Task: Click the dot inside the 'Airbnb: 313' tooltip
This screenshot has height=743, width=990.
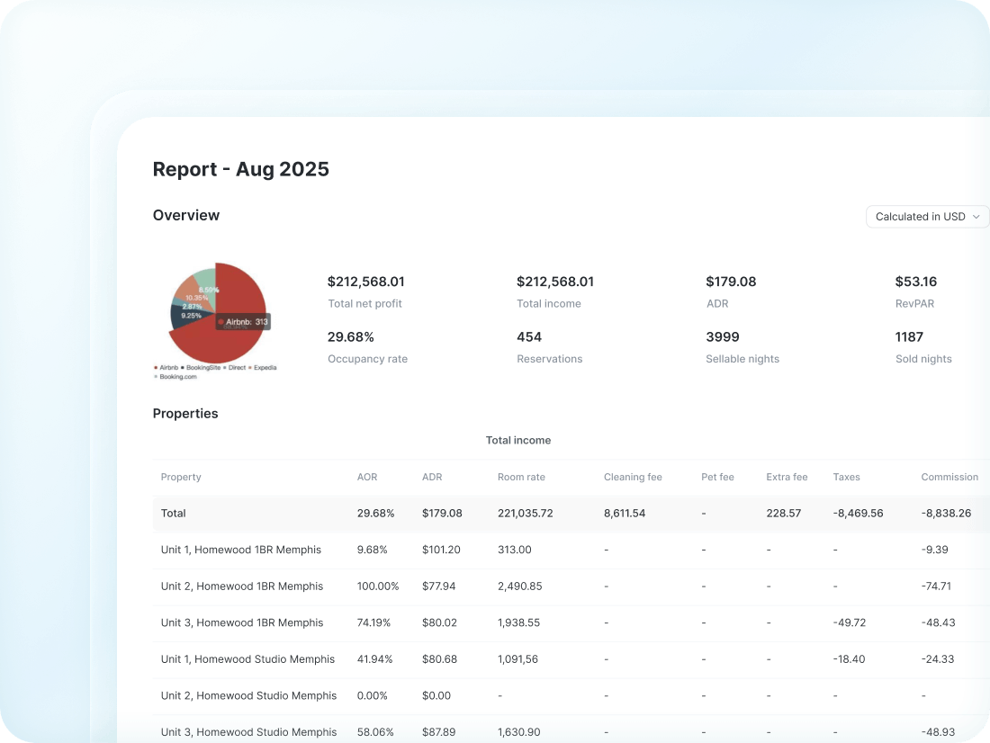Action: 220,321
